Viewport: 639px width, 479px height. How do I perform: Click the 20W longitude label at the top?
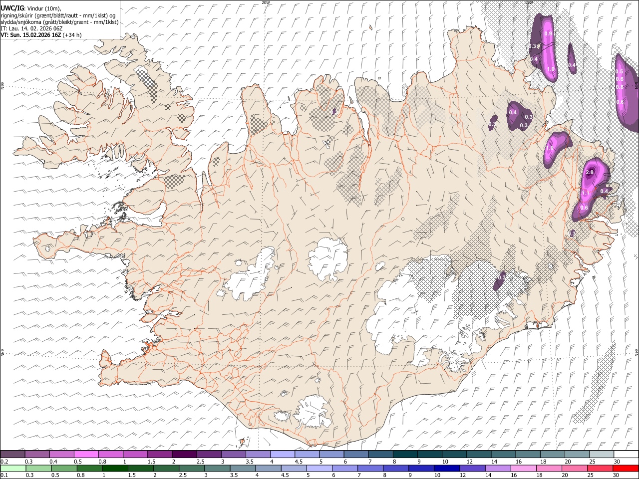[266, 2]
